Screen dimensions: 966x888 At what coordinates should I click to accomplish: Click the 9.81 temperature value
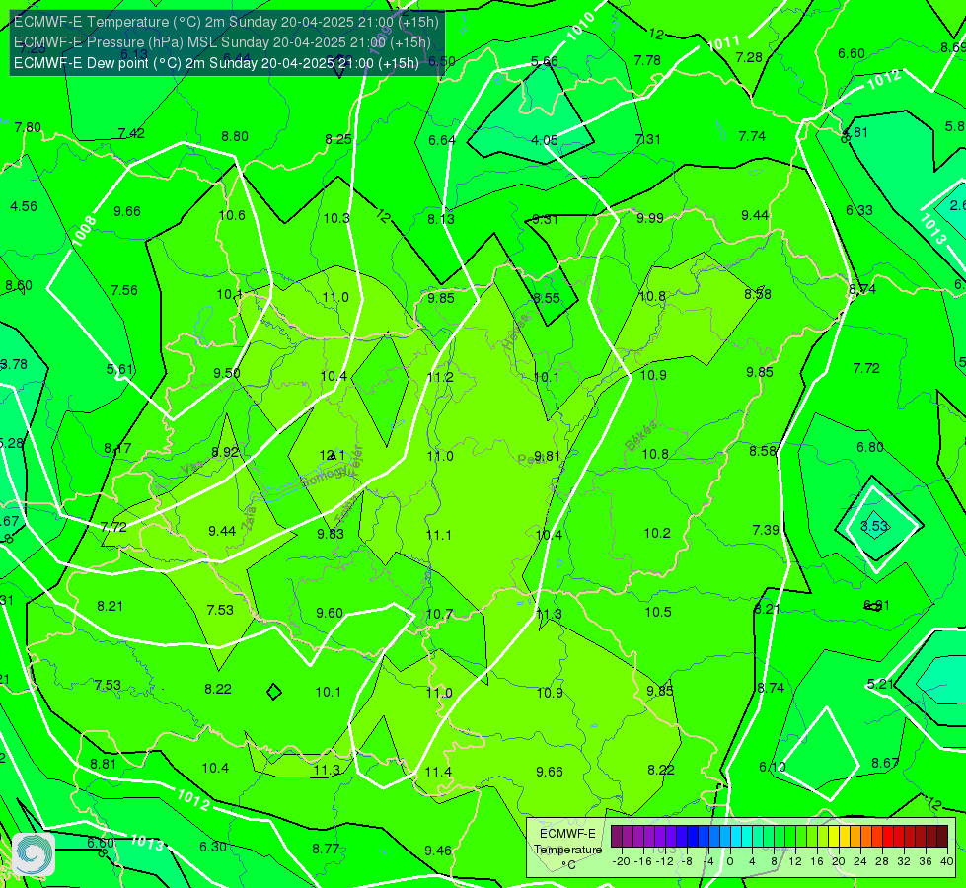pos(547,456)
